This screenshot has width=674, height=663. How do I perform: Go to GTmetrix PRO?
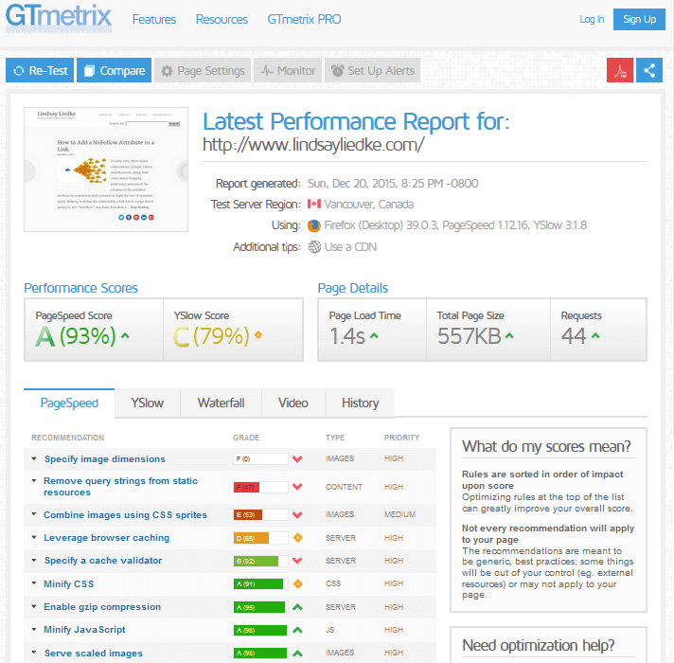304,19
